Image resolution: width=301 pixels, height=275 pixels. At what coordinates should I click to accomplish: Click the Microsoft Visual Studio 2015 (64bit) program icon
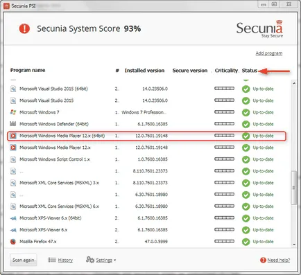click(x=13, y=89)
